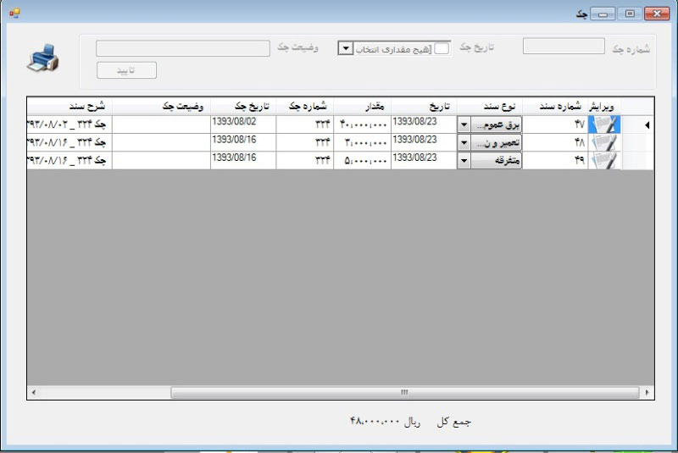
Task: Sort by نوع سند column header
Action: pos(490,106)
